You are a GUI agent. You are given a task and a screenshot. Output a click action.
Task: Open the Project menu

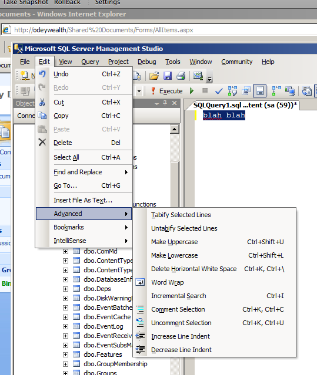118,62
